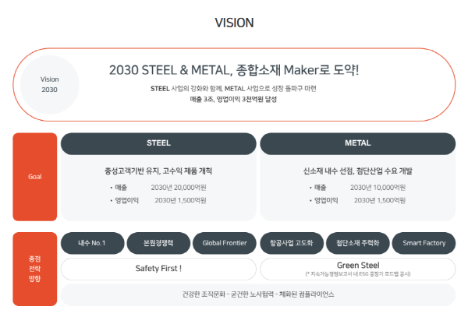The image size is (468, 317).
Task: Click the ESG 중장기 로드맵 footnote text
Action: 358,274
